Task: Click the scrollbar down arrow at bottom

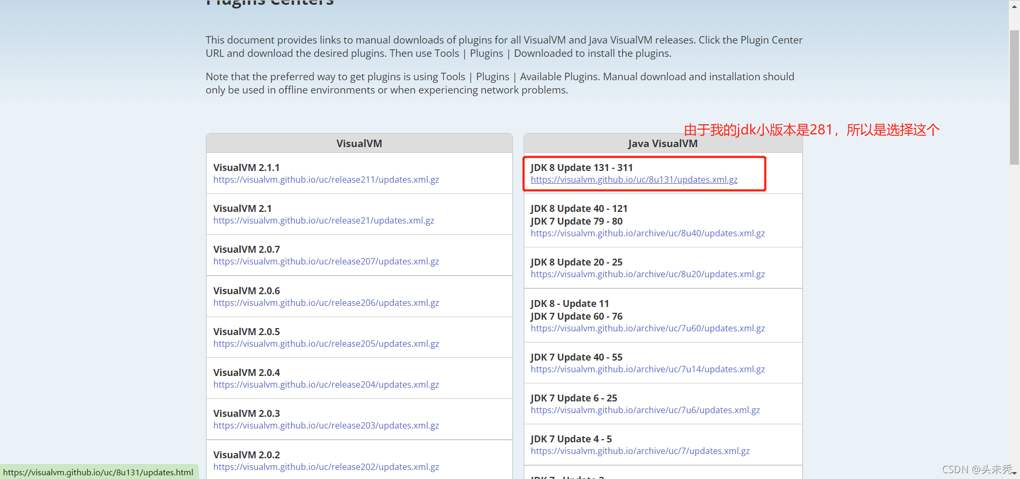Action: point(1014,473)
